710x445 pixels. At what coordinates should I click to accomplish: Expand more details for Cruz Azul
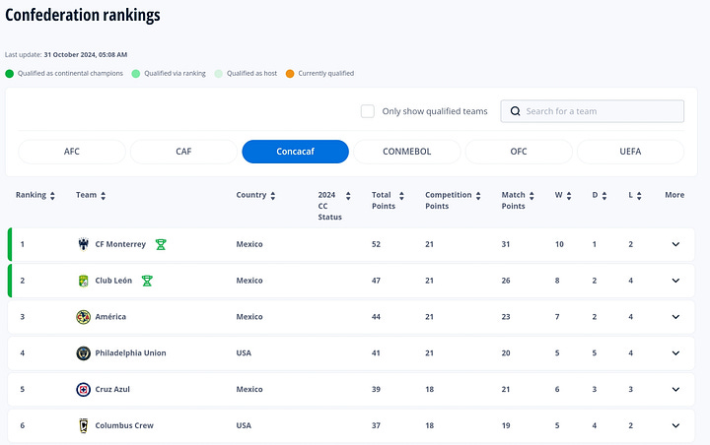pos(675,390)
